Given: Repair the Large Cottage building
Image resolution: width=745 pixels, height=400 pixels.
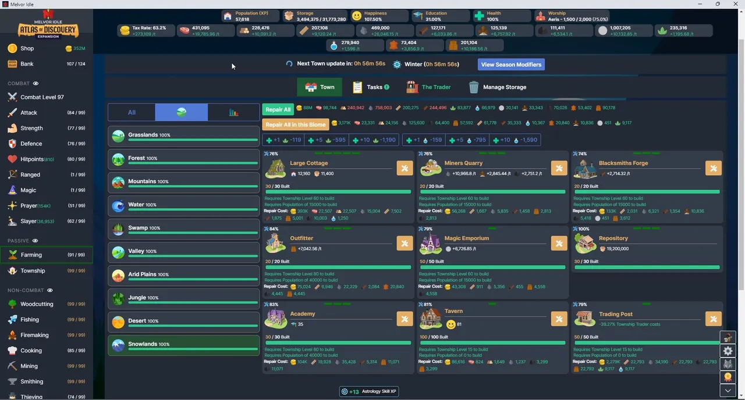Looking at the screenshot, I should 405,168.
